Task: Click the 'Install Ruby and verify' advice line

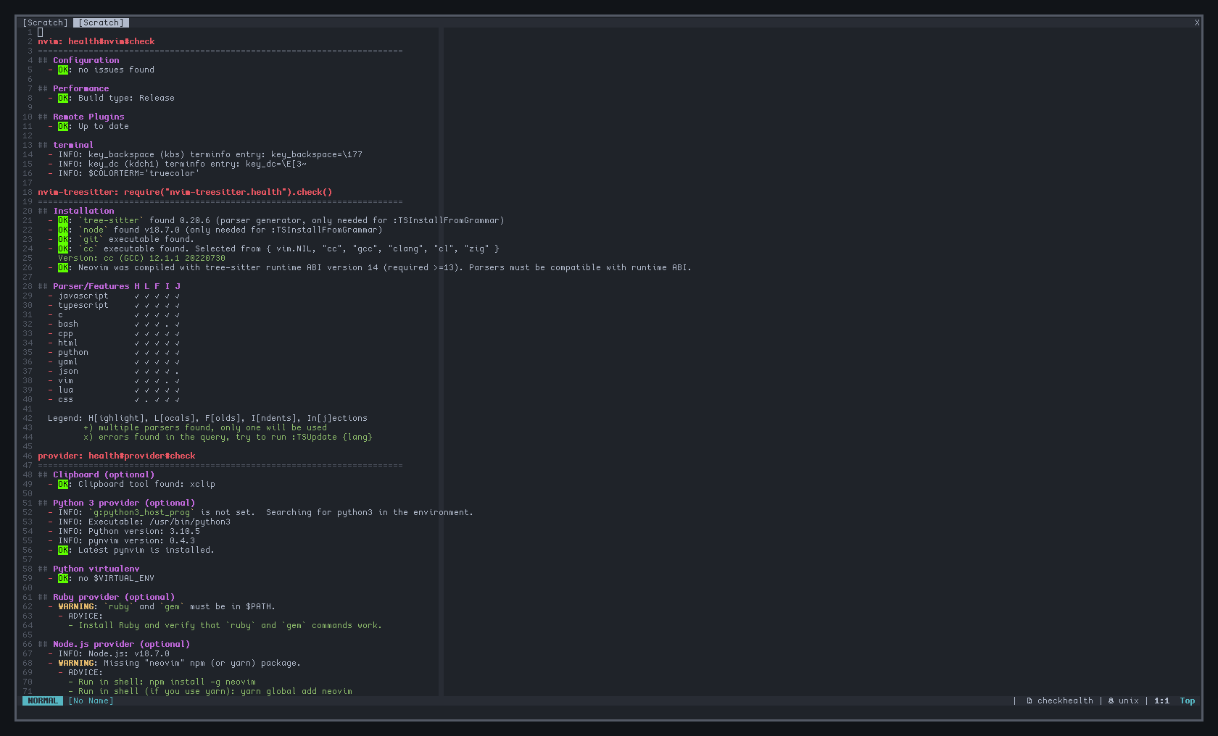Action: 225,625
